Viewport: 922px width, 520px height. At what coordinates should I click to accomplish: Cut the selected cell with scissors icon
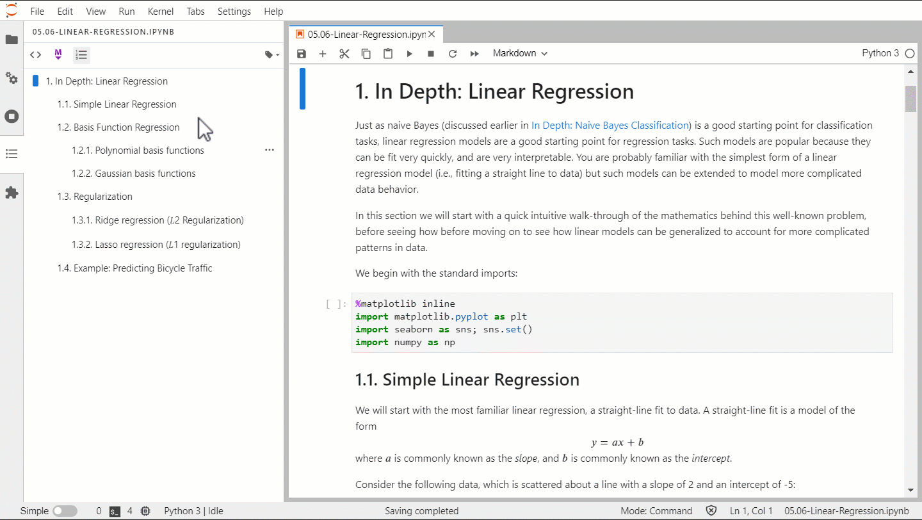click(344, 53)
